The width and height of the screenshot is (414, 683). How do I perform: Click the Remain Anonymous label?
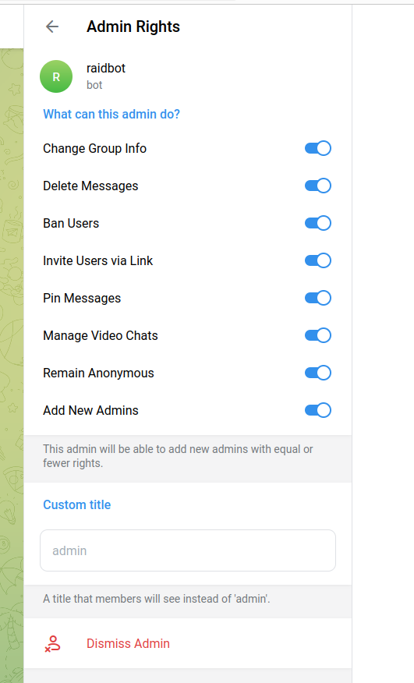98,373
